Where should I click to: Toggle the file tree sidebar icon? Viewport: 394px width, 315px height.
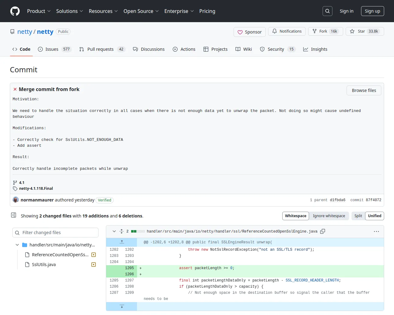point(14,215)
